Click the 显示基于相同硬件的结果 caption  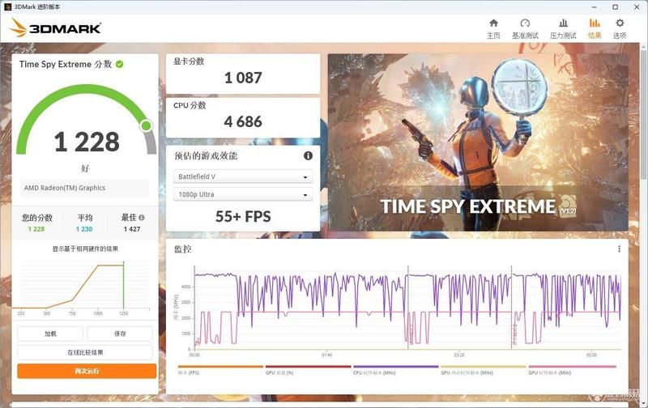click(85, 249)
